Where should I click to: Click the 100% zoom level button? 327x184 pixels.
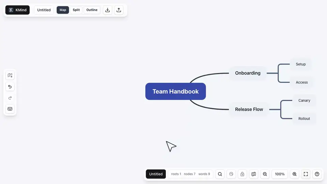280,174
